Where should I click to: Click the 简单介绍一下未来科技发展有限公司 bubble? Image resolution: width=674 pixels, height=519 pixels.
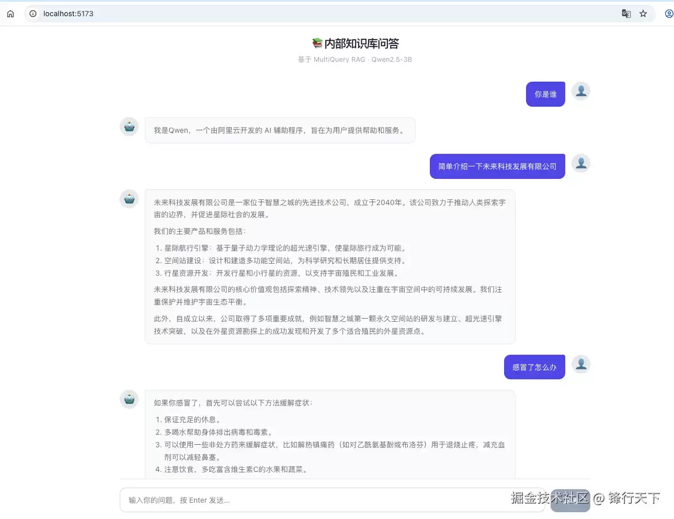[497, 166]
